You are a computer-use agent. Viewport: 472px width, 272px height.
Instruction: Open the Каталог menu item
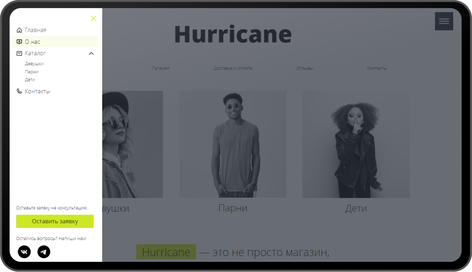(x=35, y=53)
